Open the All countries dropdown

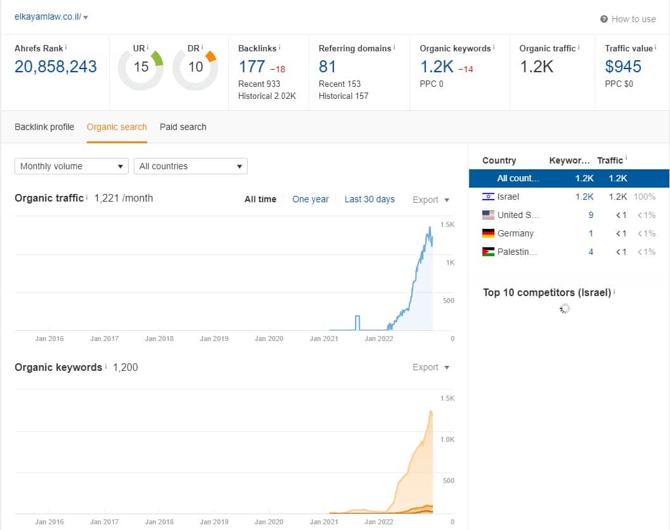pos(191,166)
